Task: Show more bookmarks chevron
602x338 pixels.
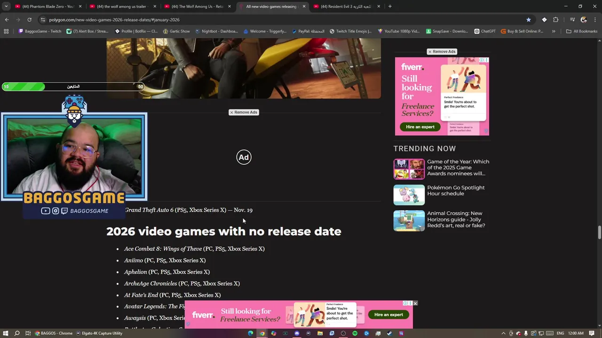Action: tap(554, 31)
